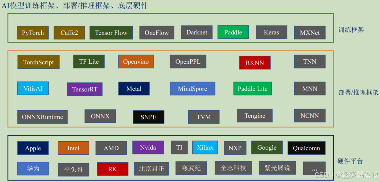Select the MXNet box
Screen dimensions: 380x182
(310, 33)
